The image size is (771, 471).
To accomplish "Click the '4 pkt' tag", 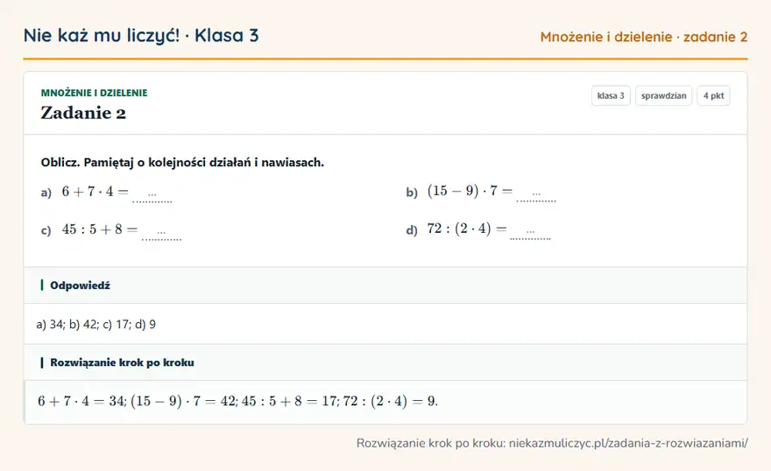I will [713, 95].
